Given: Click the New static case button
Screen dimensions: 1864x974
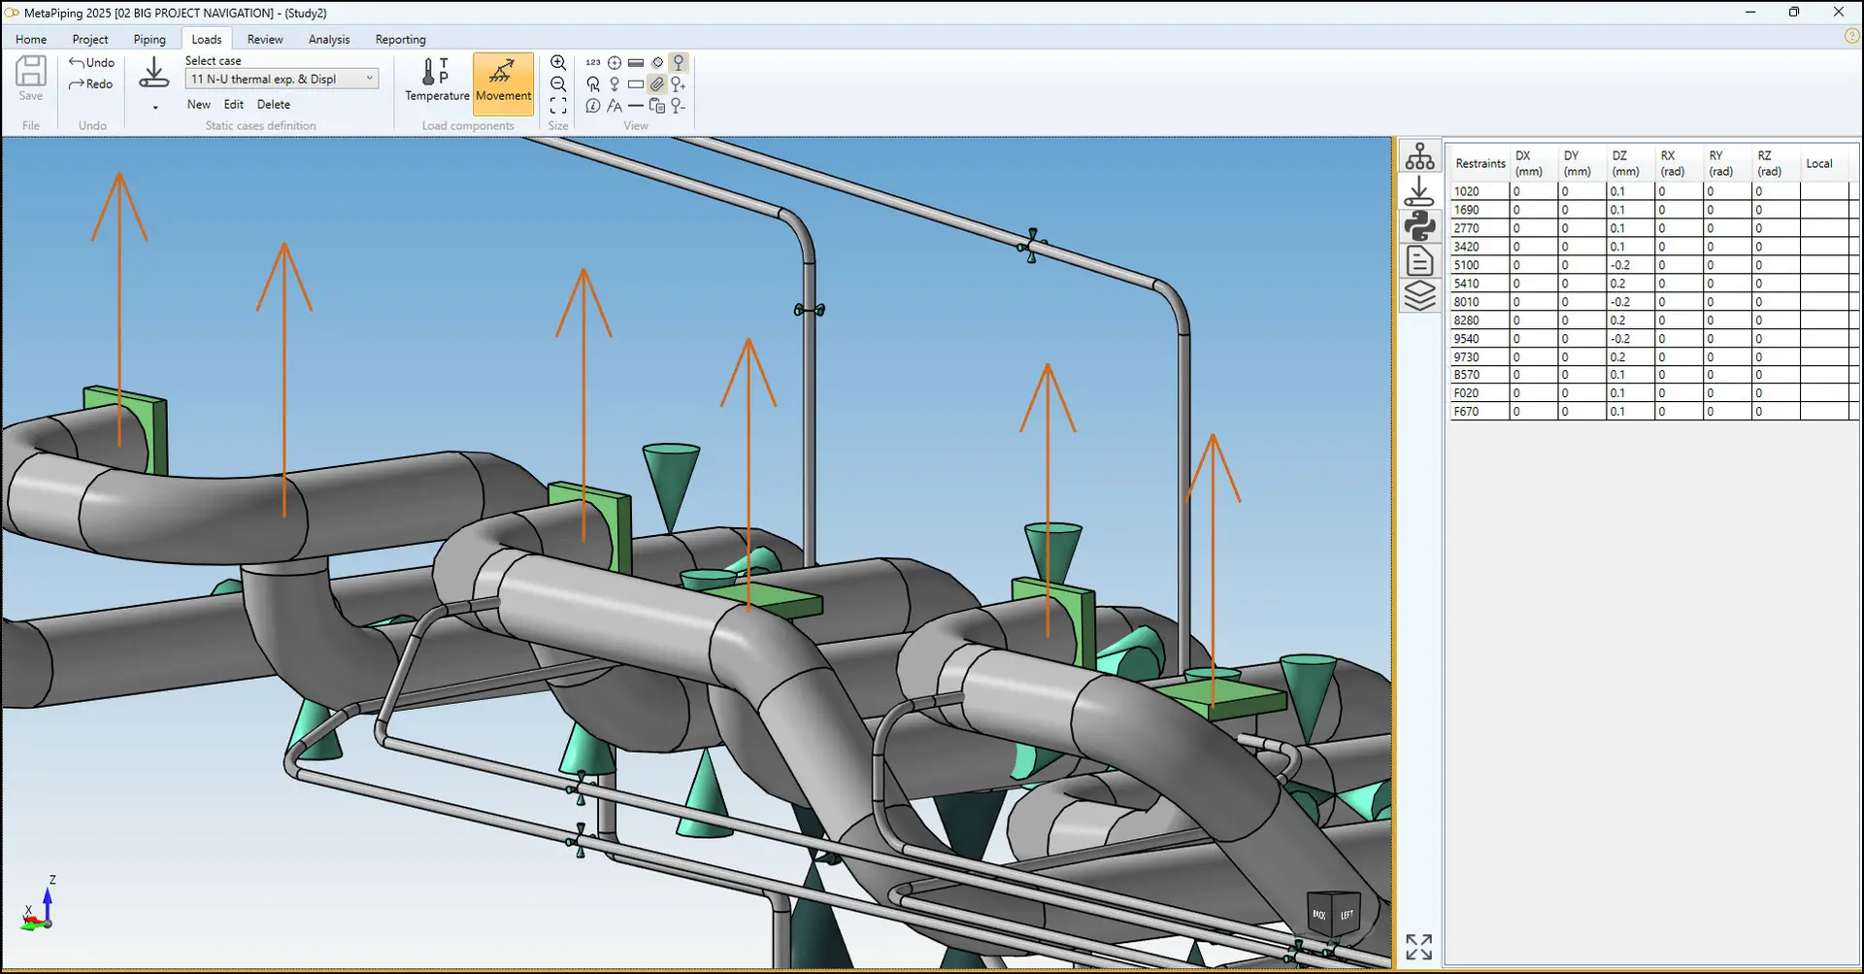Looking at the screenshot, I should [198, 105].
